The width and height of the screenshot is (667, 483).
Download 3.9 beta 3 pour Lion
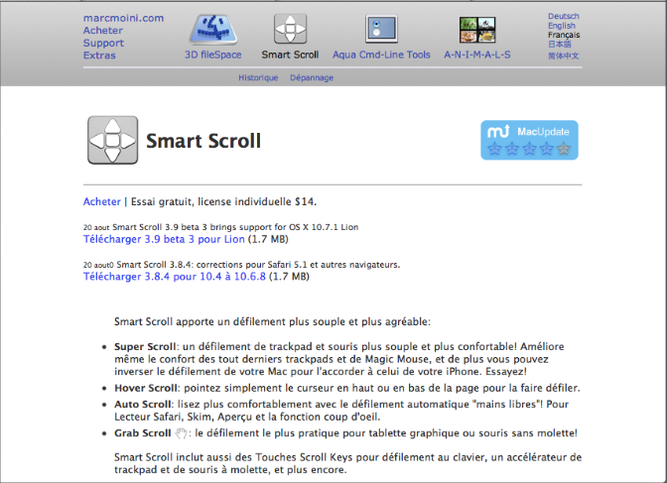tap(164, 239)
